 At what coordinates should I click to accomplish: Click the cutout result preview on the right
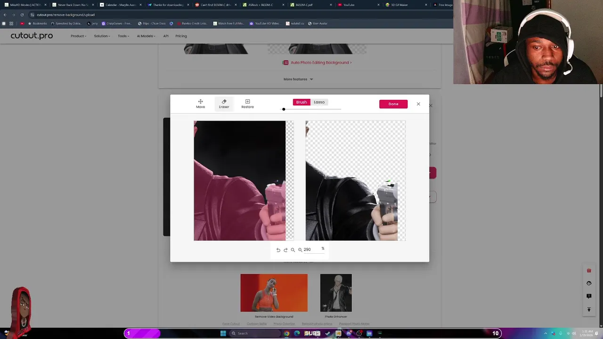point(355,181)
